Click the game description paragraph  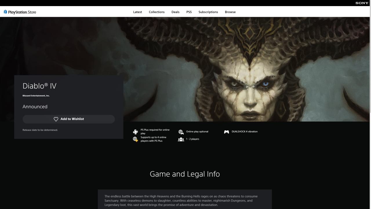[181, 201]
